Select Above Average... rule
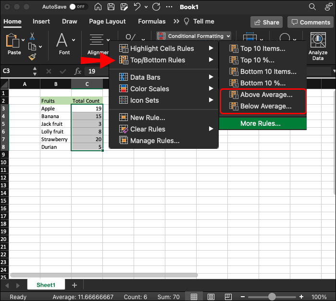 266,95
